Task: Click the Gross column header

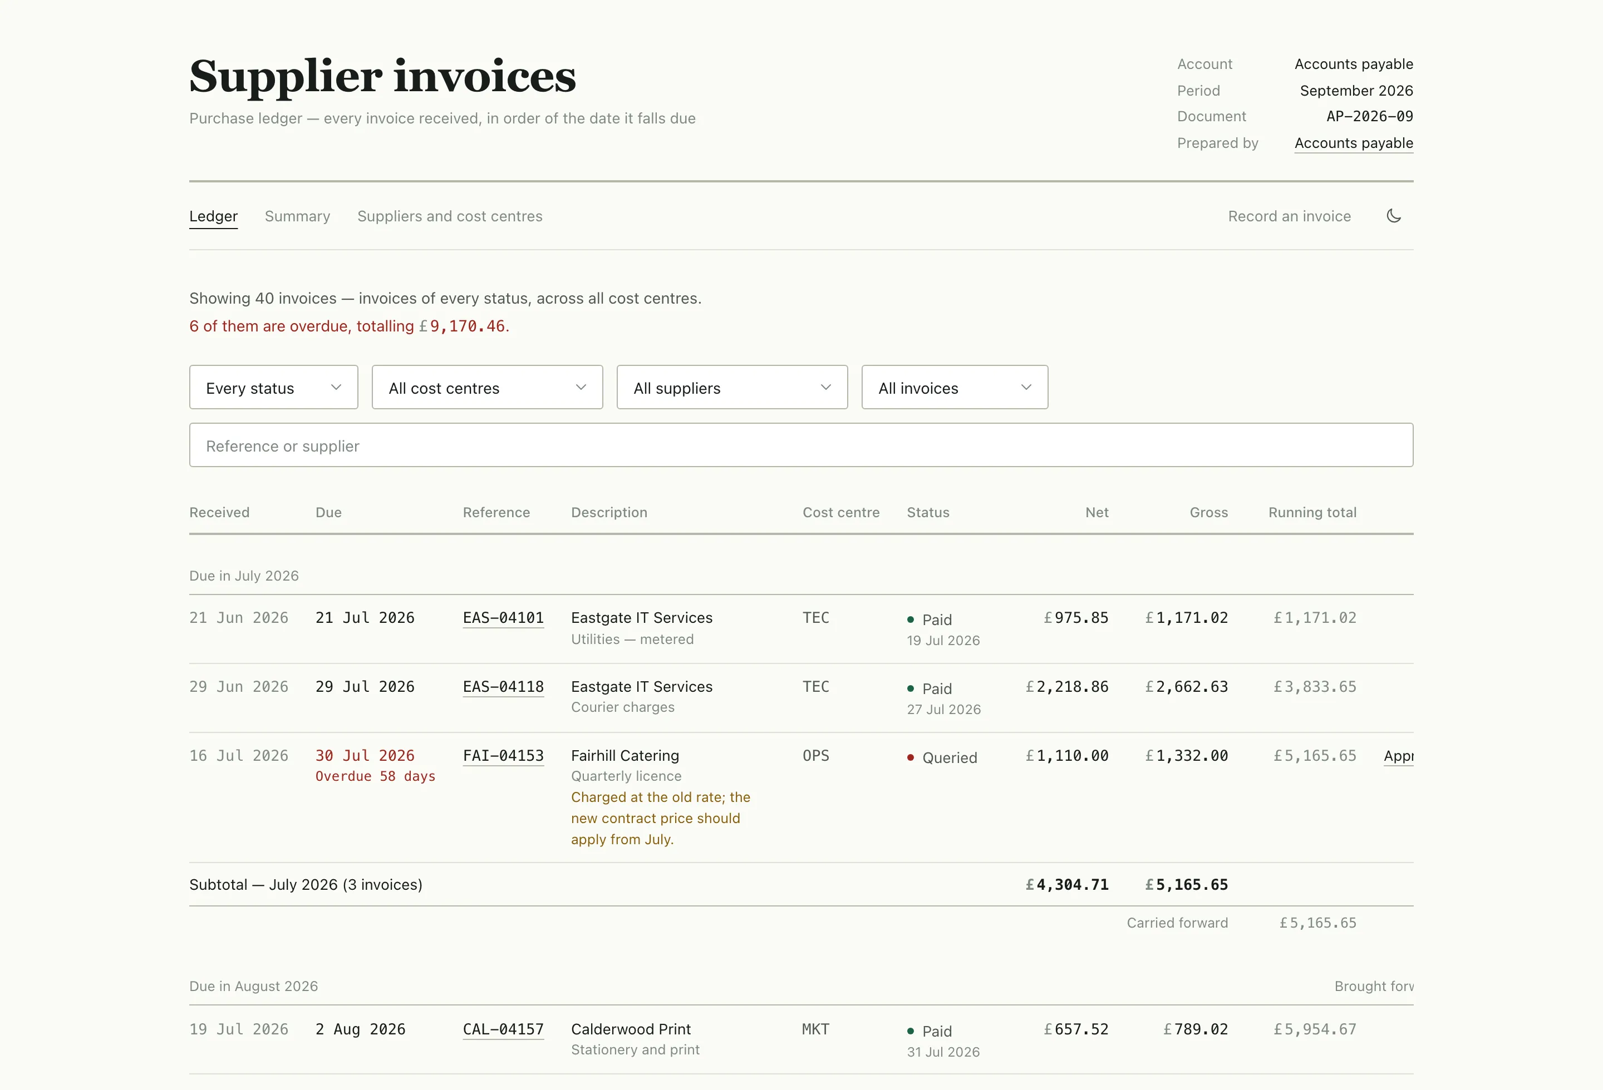Action: tap(1208, 513)
